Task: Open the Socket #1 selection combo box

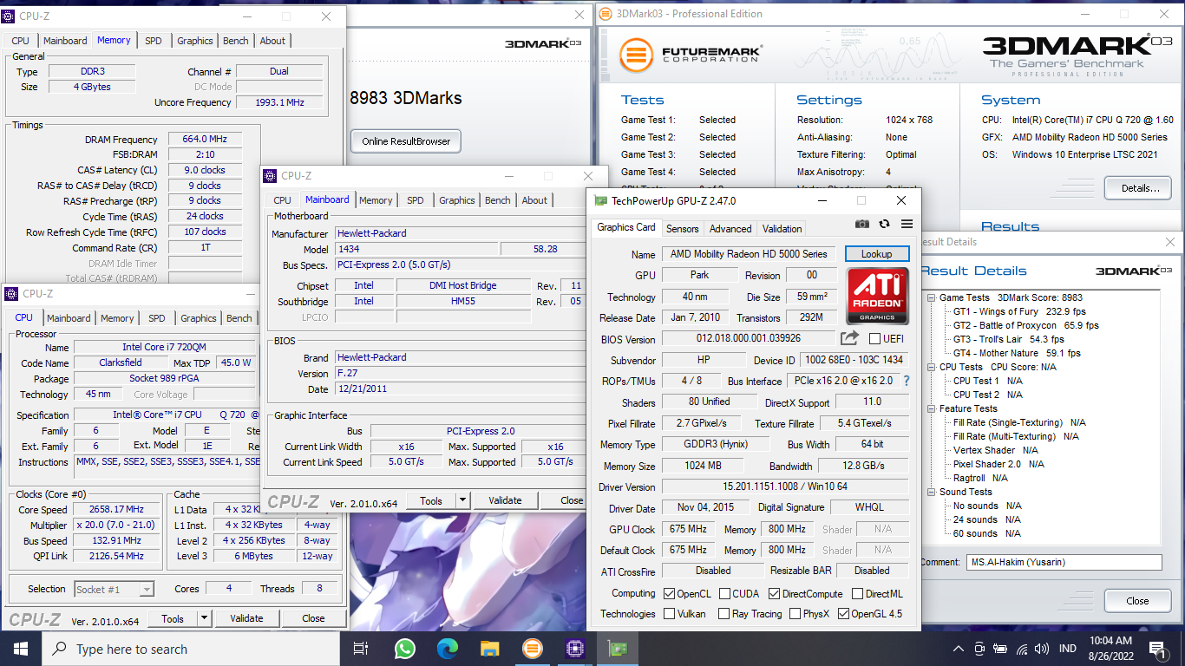Action: (x=114, y=590)
